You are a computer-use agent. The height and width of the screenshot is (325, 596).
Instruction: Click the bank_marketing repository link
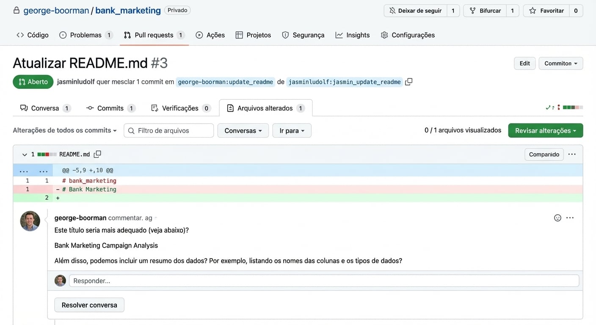point(128,11)
